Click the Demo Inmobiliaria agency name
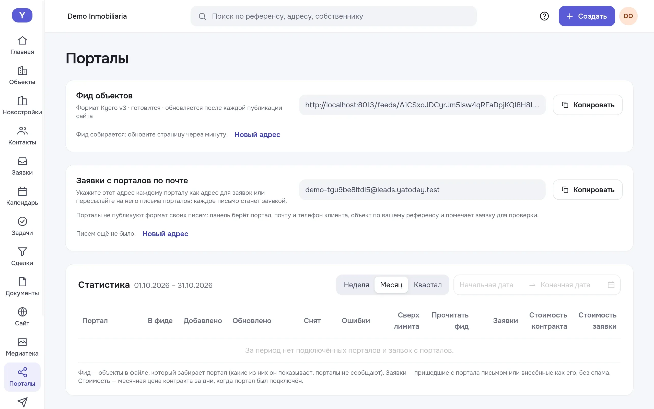The width and height of the screenshot is (654, 409). click(x=97, y=16)
